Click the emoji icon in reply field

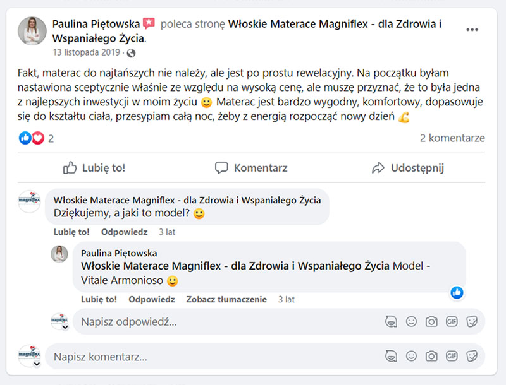click(x=411, y=322)
